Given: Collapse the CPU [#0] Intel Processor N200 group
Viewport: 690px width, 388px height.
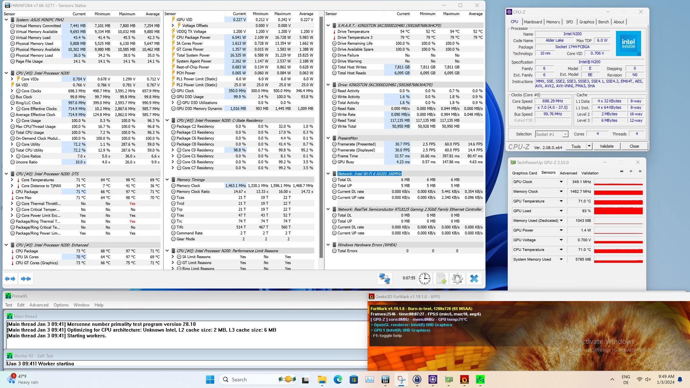Looking at the screenshot, I should tap(6, 73).
